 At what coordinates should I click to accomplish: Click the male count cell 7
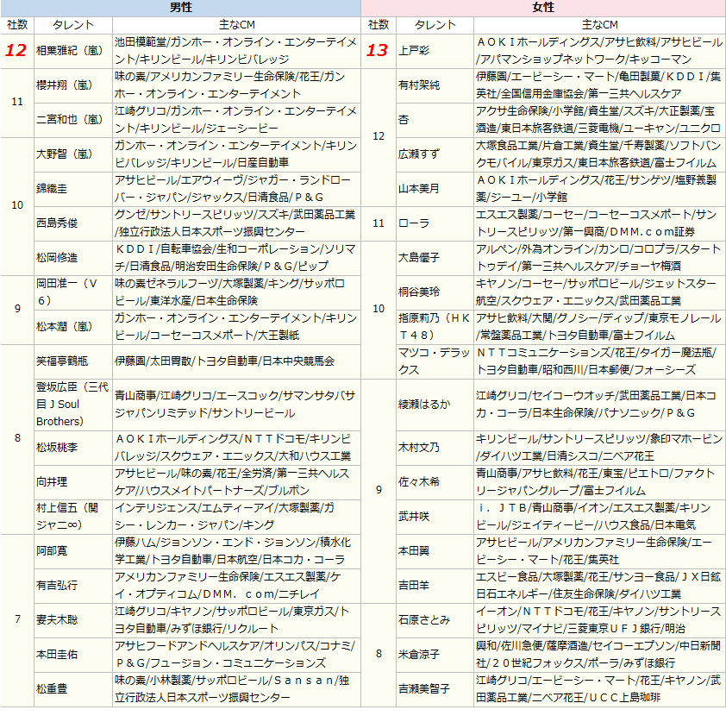click(x=17, y=619)
